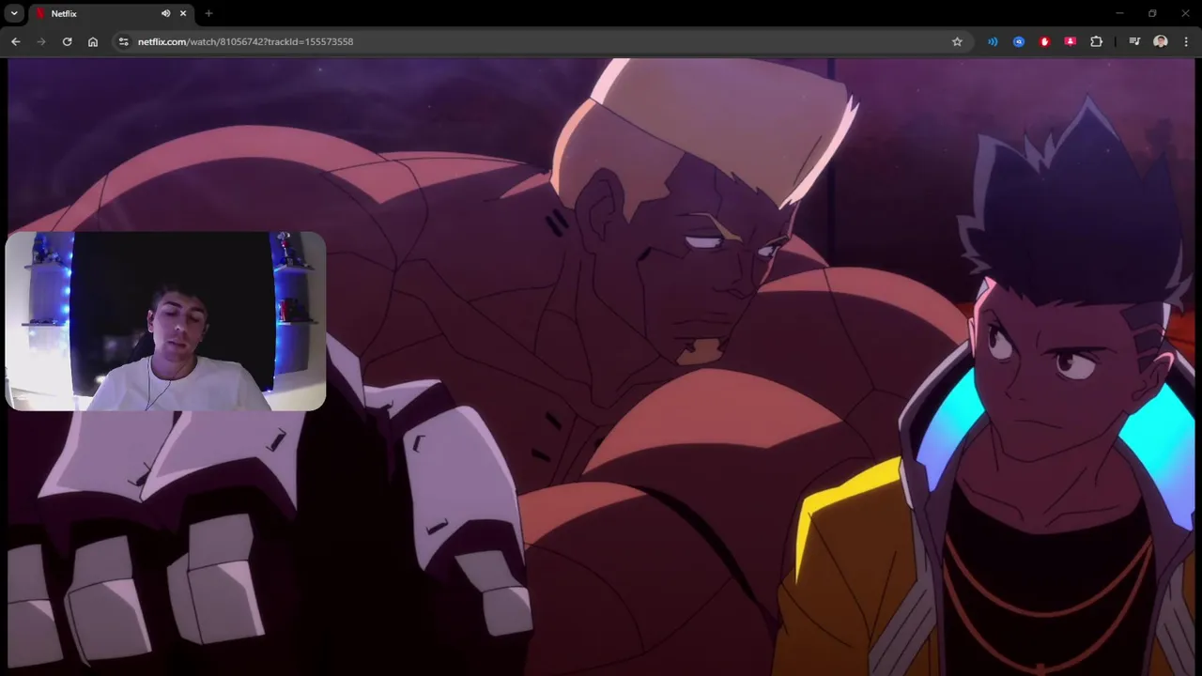1202x676 pixels.
Task: Open a new tab with plus button
Action: [x=208, y=13]
